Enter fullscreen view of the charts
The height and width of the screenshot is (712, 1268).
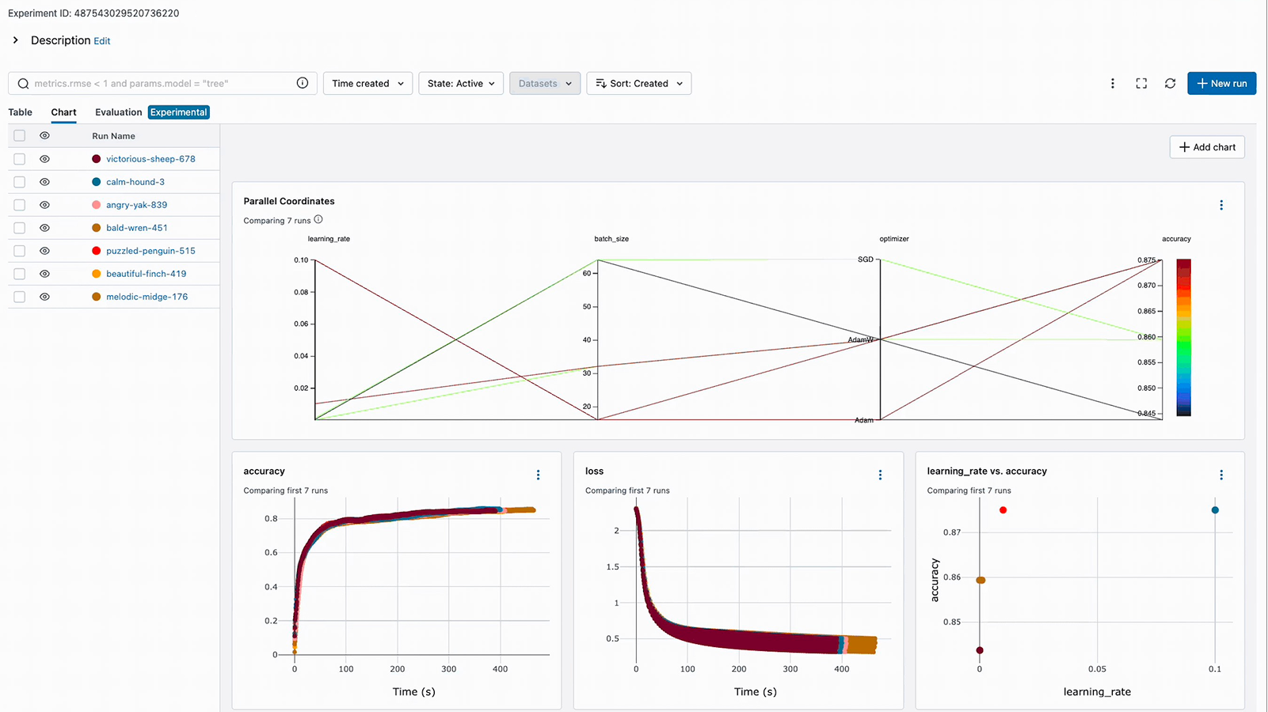tap(1141, 83)
